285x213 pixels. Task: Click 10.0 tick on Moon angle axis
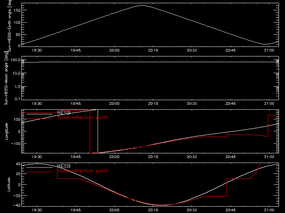pos(16,73)
